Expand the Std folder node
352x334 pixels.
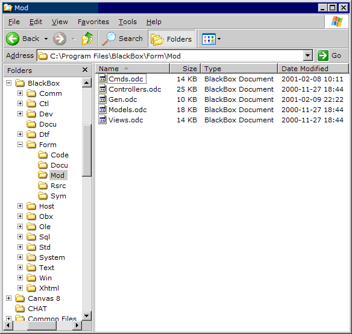20,247
